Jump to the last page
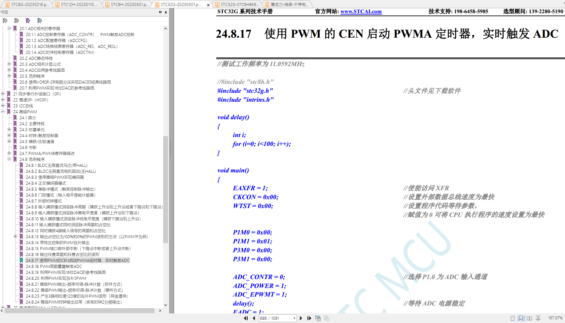Viewport: 565px width, 323px height. click(309, 318)
